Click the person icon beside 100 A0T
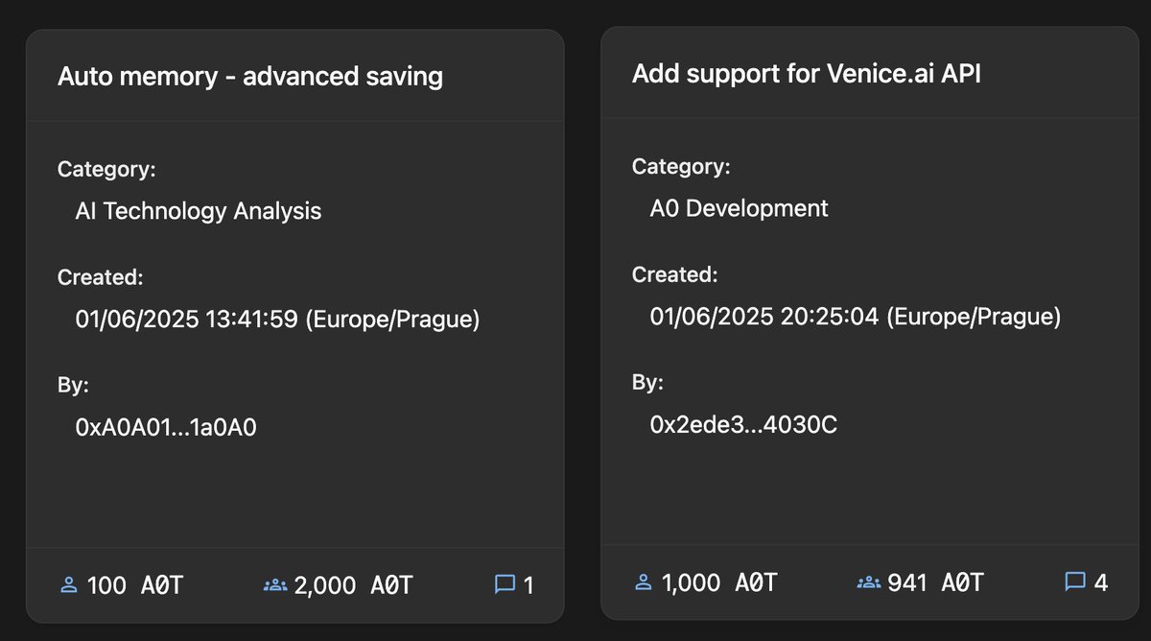Image resolution: width=1151 pixels, height=641 pixels. pyautogui.click(x=68, y=584)
